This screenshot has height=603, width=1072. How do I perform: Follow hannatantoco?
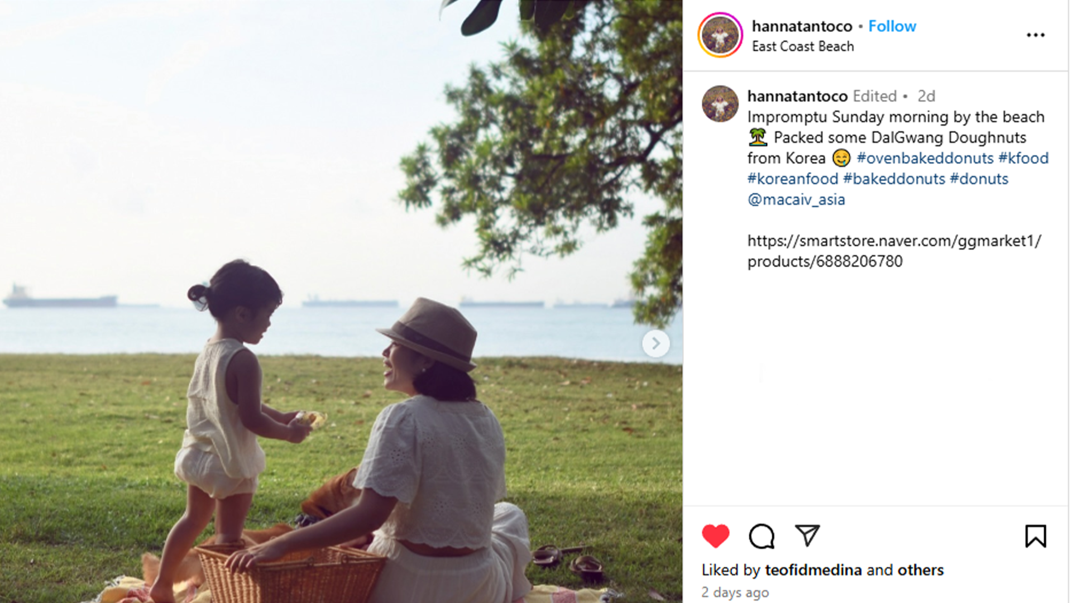[x=892, y=26]
